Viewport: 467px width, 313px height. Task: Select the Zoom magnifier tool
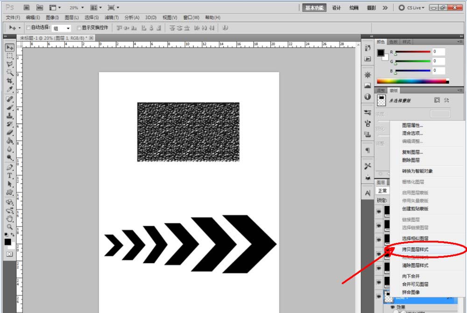tap(9, 226)
